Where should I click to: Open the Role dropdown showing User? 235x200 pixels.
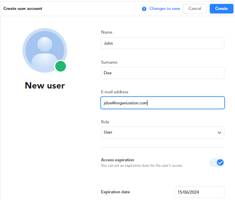(x=162, y=132)
